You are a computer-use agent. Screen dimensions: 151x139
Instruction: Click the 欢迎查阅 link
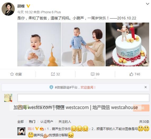coord(88,88)
